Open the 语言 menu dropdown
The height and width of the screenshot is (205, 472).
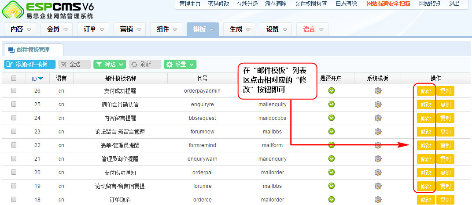coord(312,29)
